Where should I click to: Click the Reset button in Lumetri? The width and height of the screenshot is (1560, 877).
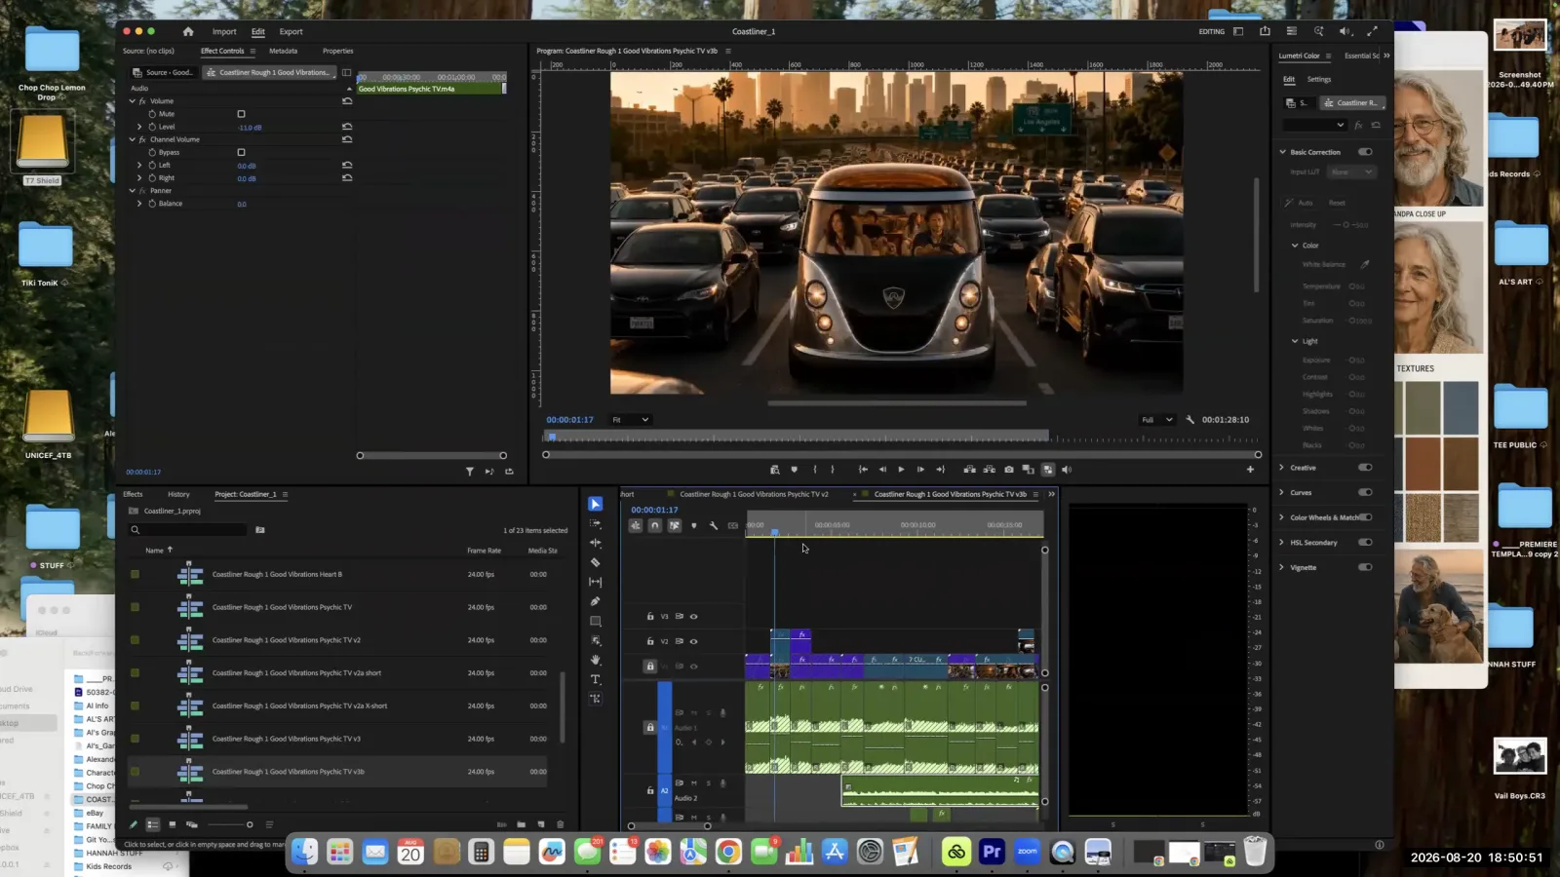pos(1337,203)
